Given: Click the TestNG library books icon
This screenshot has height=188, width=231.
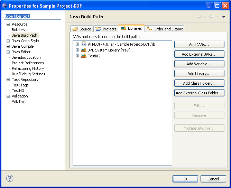Looking at the screenshot, I should coord(84,56).
